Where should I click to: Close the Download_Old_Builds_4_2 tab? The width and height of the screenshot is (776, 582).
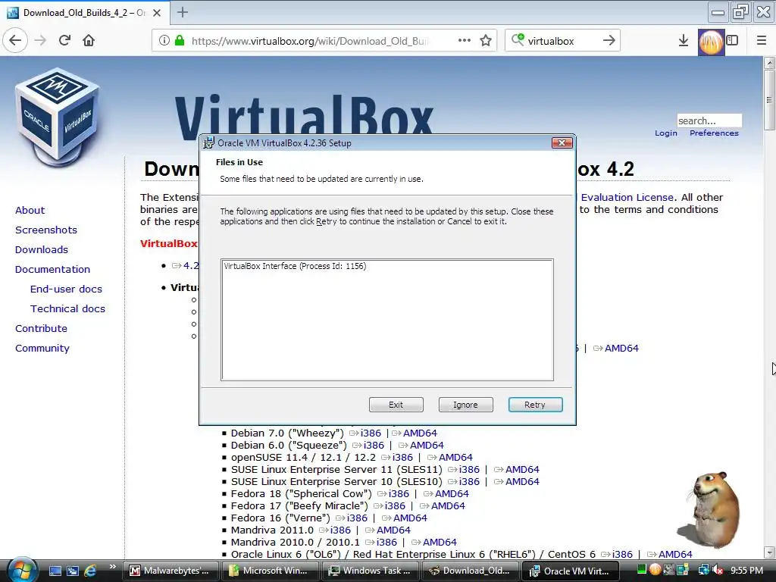(157, 13)
